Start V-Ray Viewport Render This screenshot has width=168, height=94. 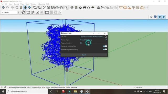(x=38, y=12)
